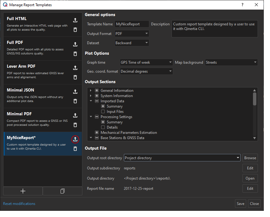Export the Full HTML template
Image resolution: width=270 pixels, height=217 pixels.
[x=75, y=20]
